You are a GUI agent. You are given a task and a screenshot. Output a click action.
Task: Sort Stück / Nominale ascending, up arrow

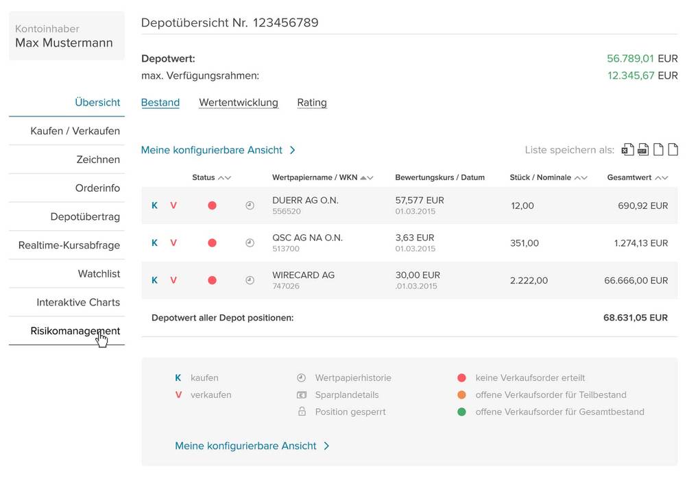click(x=577, y=178)
